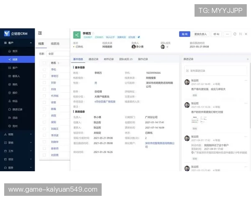The image size is (251, 200).
Task: Switch to the 线索池 tab
Action: click(x=55, y=43)
